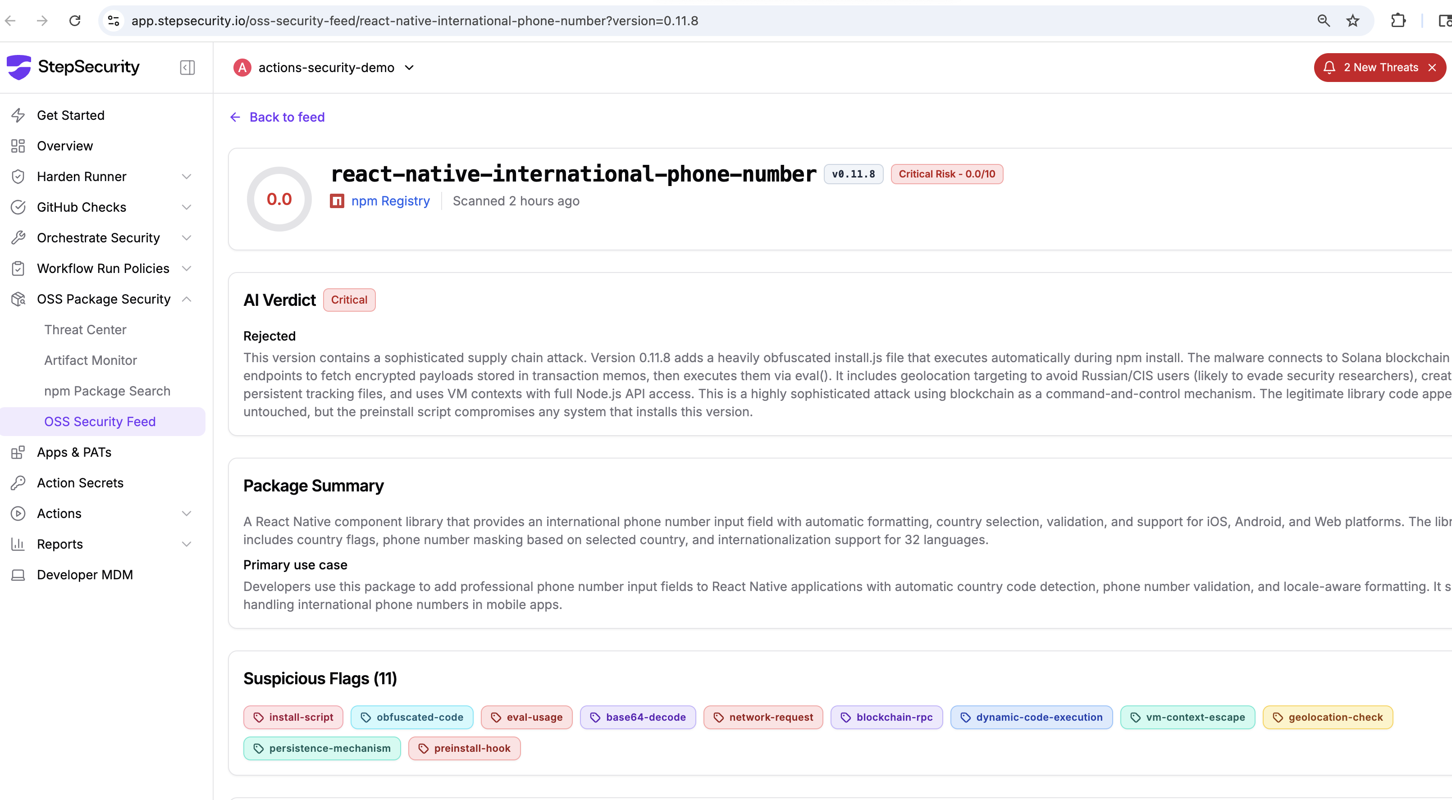Viewport: 1452px width, 800px height.
Task: Collapse the sidebar panel icon
Action: (x=187, y=68)
